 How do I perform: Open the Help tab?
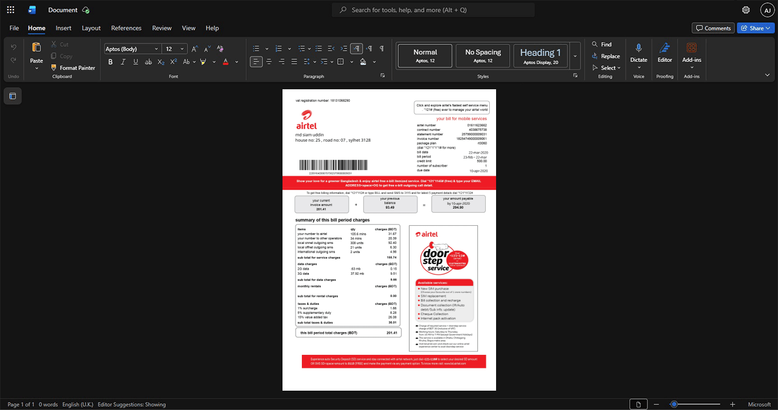212,28
